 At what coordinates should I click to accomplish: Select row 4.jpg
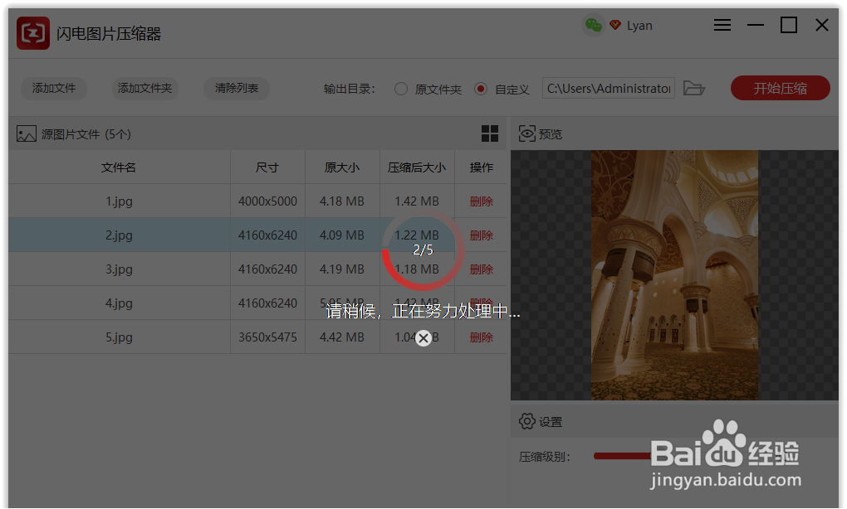pyautogui.click(x=257, y=303)
